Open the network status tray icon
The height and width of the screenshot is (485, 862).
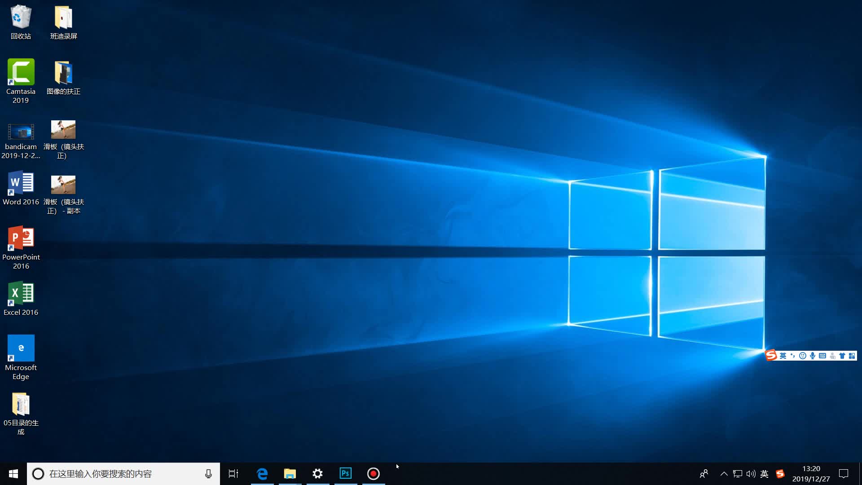tap(737, 474)
